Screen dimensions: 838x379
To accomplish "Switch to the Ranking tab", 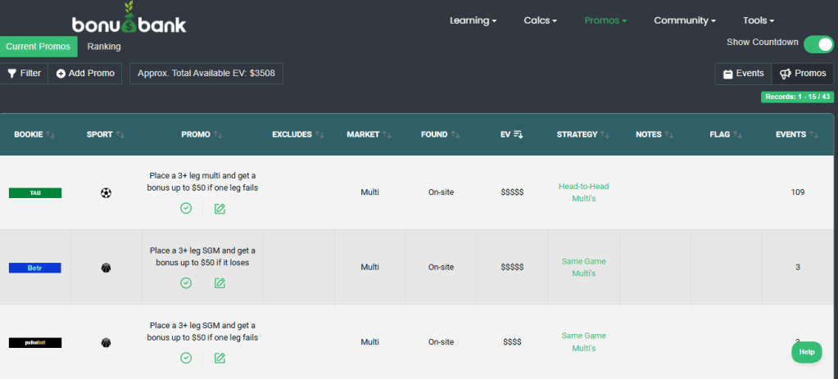I will point(104,47).
